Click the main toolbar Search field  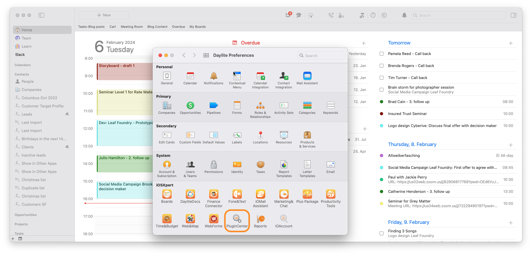(x=459, y=15)
